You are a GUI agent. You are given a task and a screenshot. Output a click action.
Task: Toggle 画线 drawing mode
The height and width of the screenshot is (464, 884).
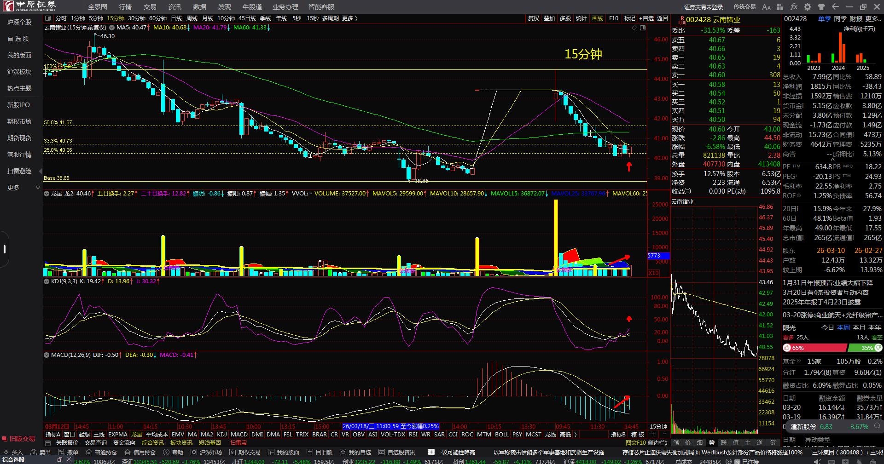click(x=598, y=18)
